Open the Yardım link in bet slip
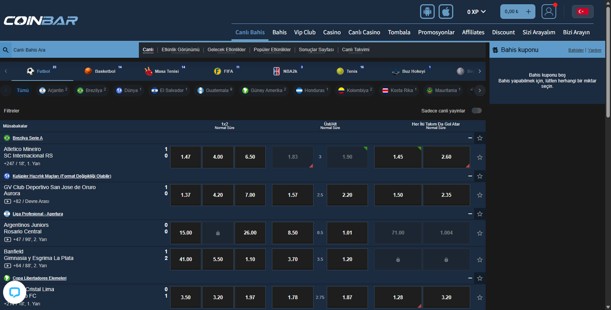This screenshot has height=310, width=611. tap(594, 50)
